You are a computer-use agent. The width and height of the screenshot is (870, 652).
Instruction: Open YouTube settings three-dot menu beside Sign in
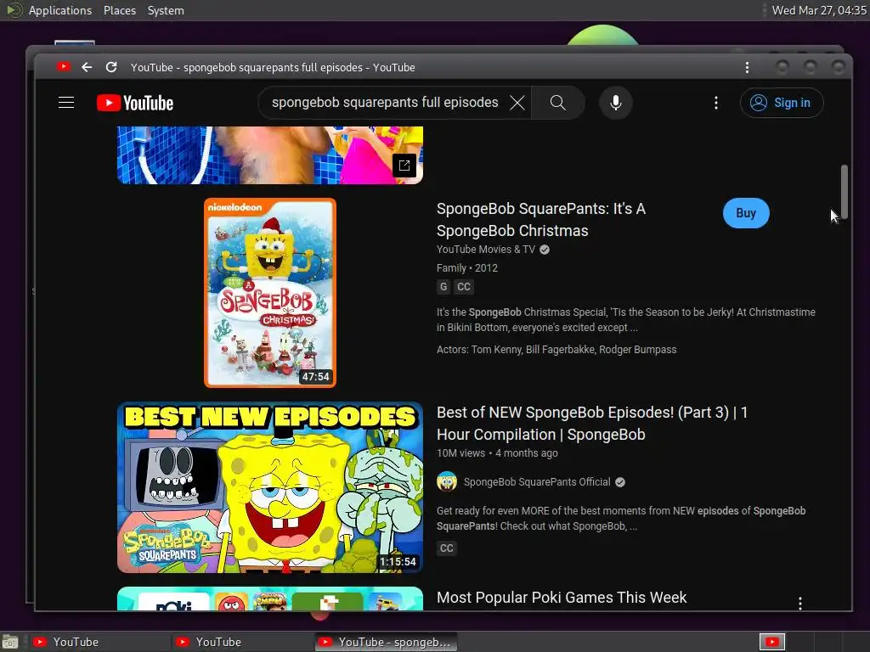715,103
